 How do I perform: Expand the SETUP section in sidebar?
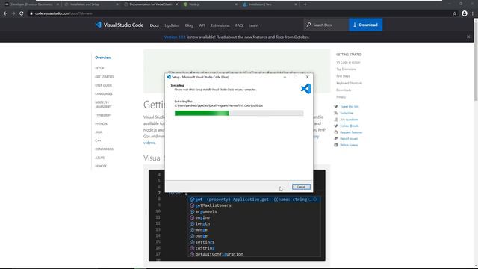pos(99,68)
